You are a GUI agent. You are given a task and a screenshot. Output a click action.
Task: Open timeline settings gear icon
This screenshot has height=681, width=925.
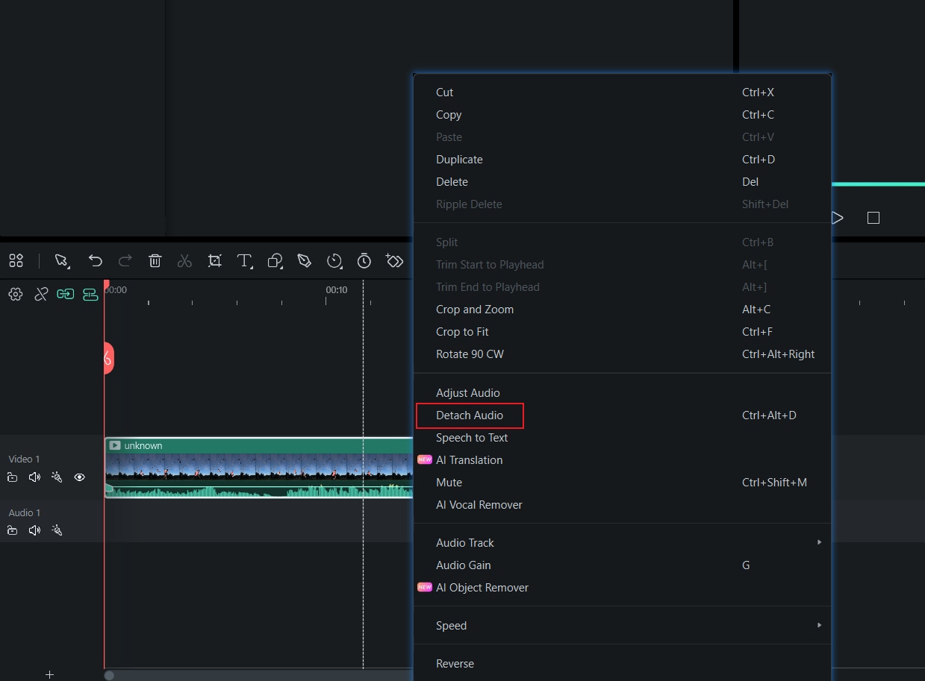coord(15,295)
